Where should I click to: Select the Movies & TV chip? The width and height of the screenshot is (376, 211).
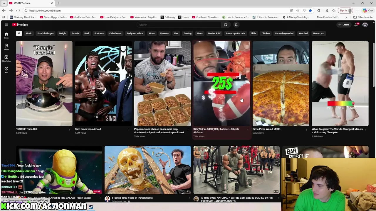(214, 33)
